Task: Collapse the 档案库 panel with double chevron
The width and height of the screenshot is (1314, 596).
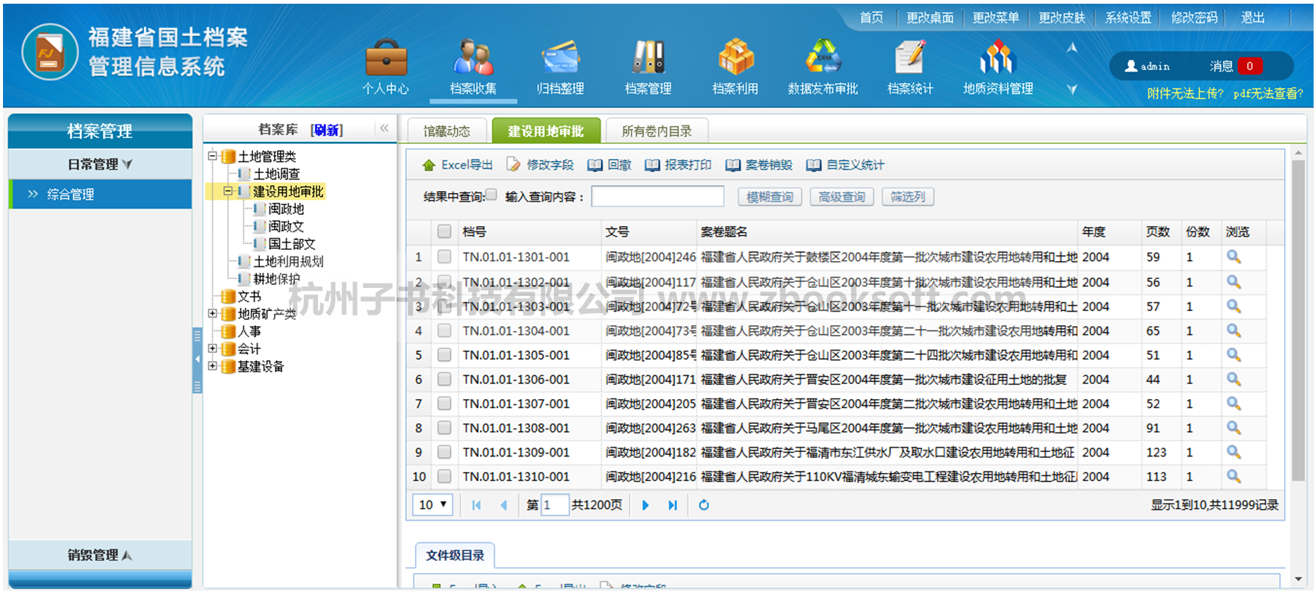Action: pos(384,128)
